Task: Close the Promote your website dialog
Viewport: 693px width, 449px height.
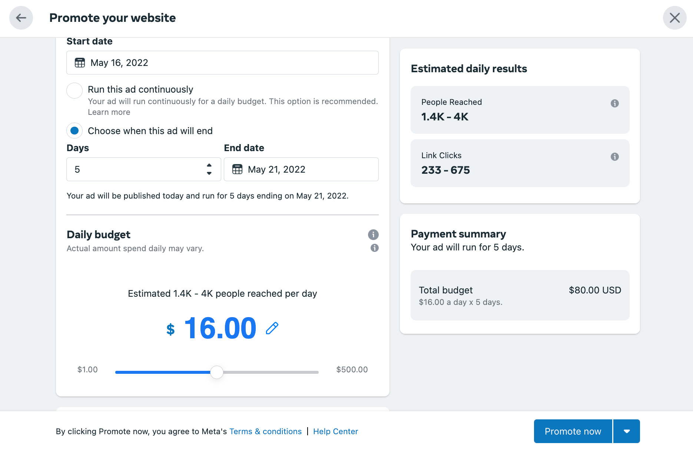Action: pyautogui.click(x=674, y=18)
